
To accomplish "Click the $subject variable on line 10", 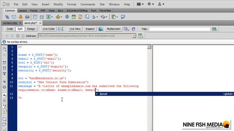I will pyautogui.click(x=25, y=82).
